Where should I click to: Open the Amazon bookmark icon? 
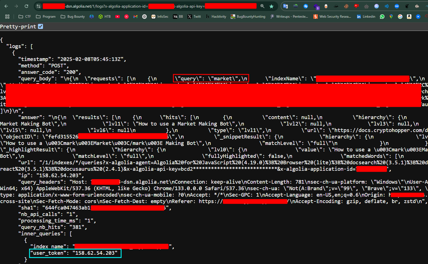click(409, 16)
